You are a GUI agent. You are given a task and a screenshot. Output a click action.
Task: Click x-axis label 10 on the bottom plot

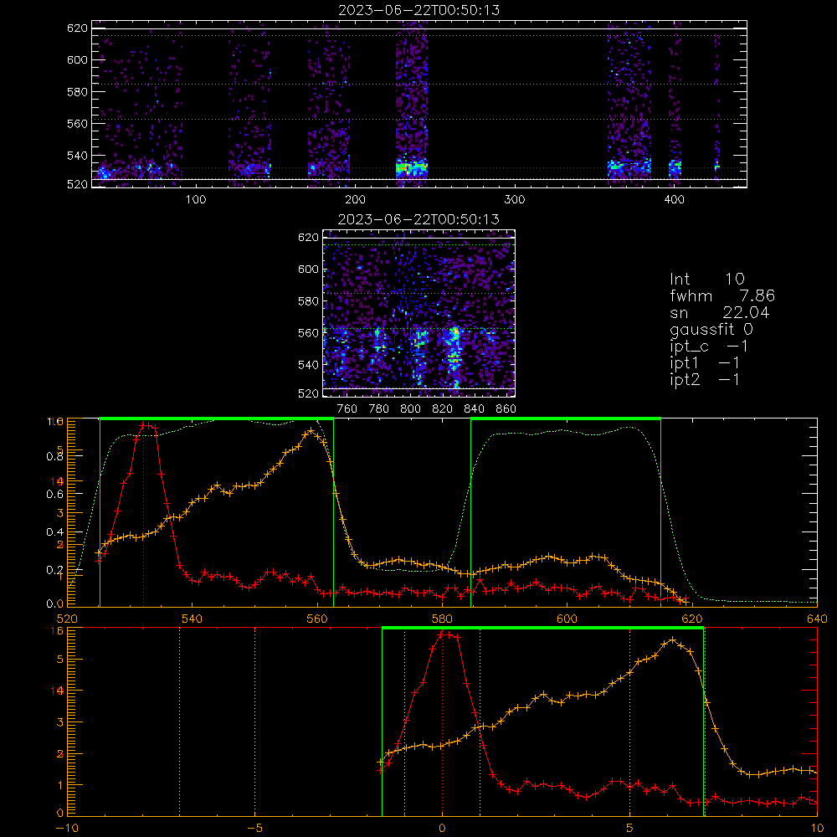pos(817,829)
